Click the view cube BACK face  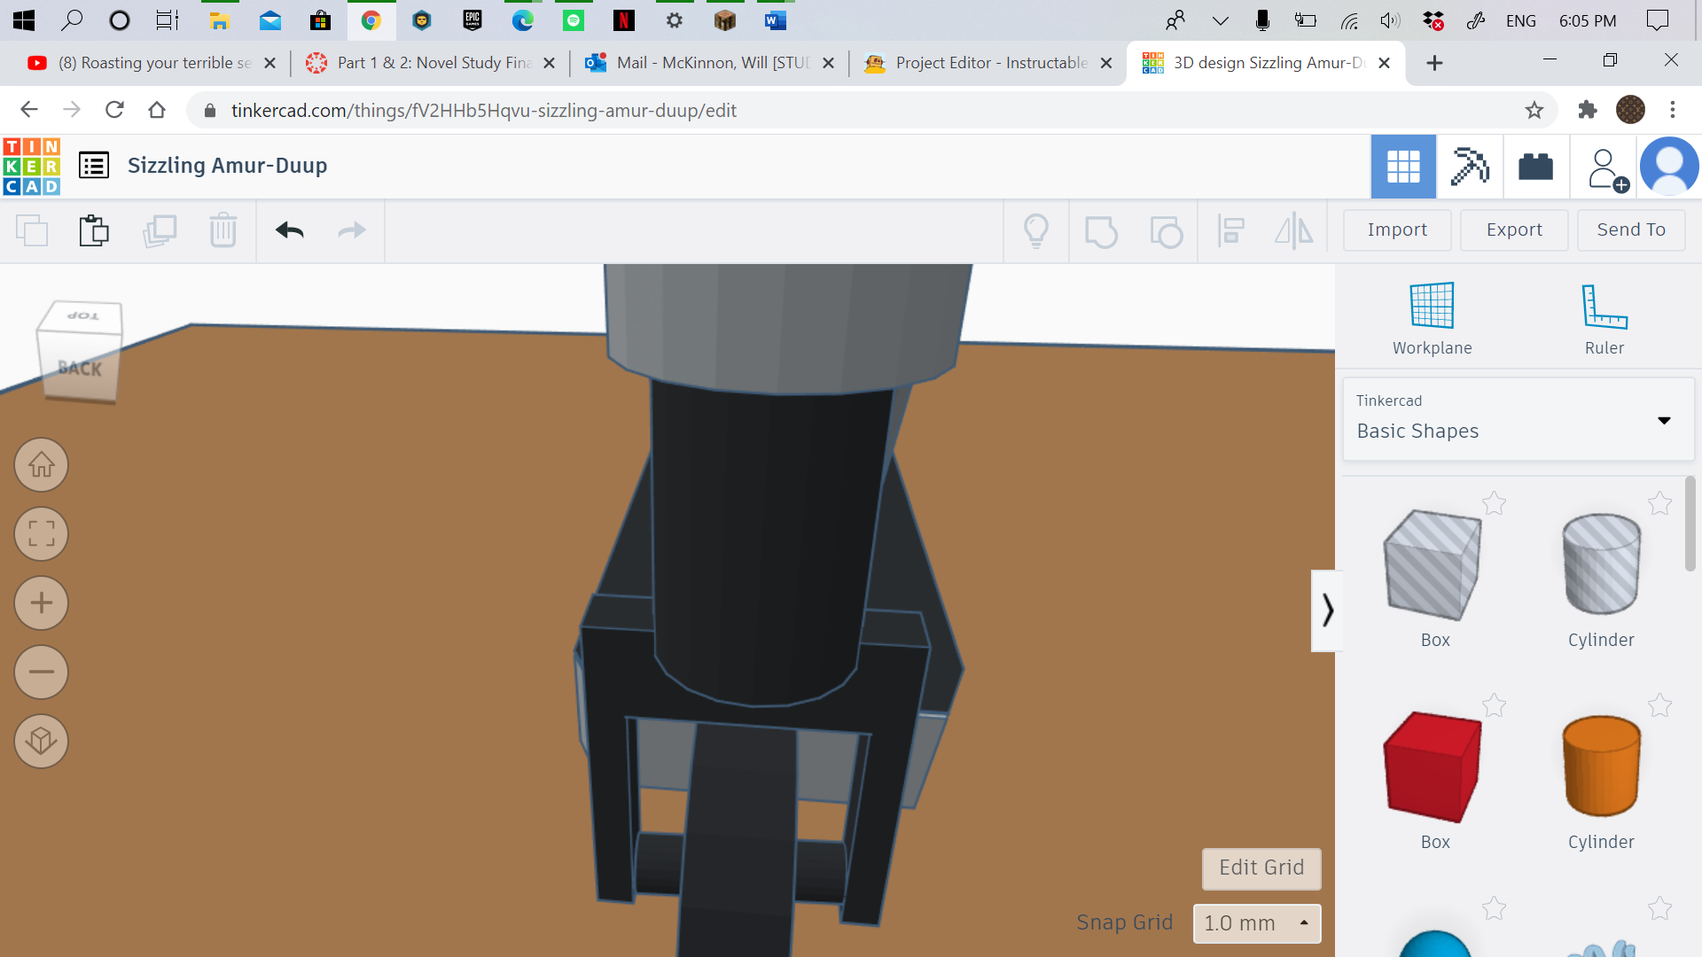(x=79, y=368)
